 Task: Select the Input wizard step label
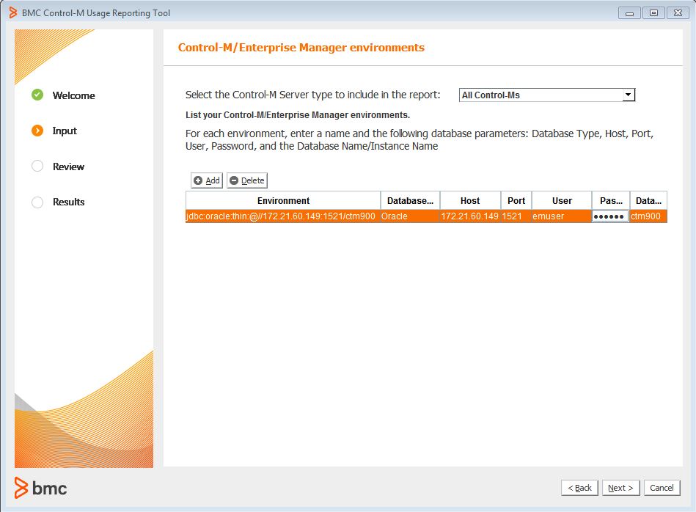pos(65,131)
